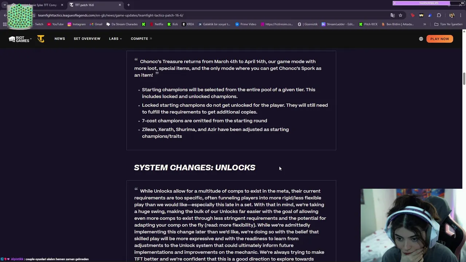466x262 pixels.
Task: Open the StreamLadder bookmark
Action: point(337,24)
